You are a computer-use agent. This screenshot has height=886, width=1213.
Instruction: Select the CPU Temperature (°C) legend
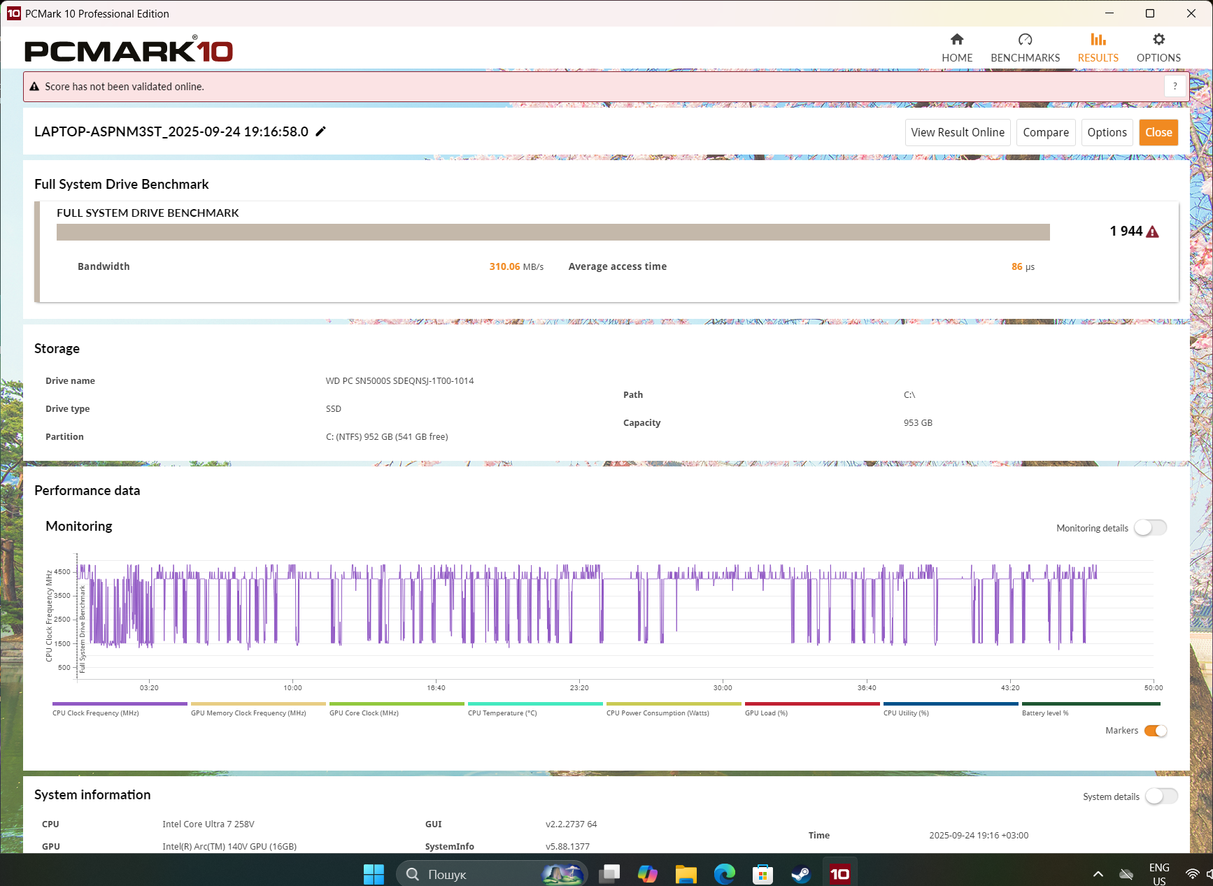(535, 709)
